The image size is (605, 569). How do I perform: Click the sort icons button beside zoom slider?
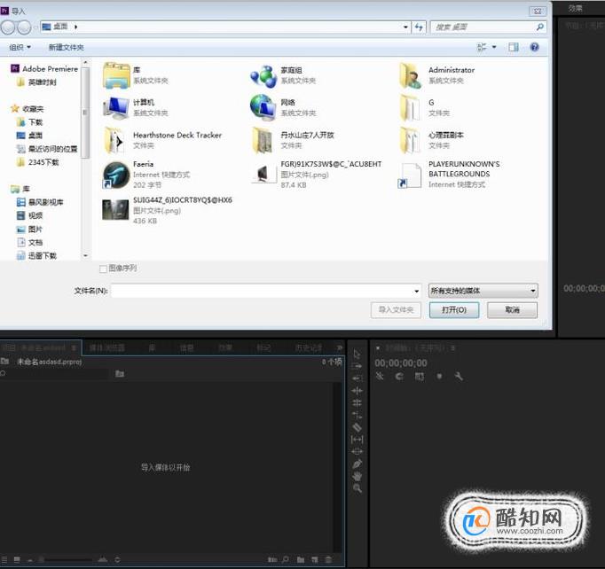pyautogui.click(x=117, y=559)
